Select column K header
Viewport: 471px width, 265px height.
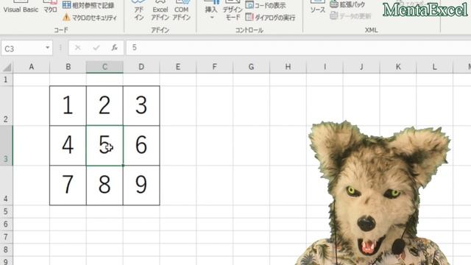click(398, 67)
